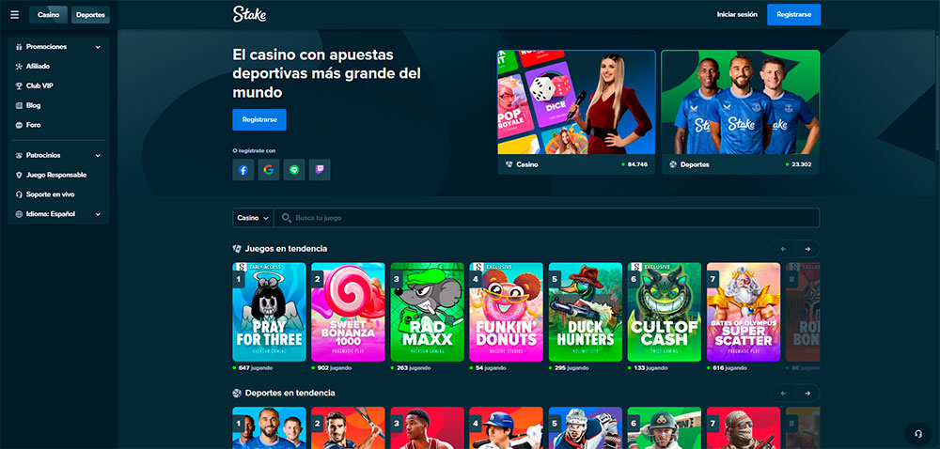This screenshot has width=940, height=449.
Task: Open trending sport card number 3, the basketball player
Action: [x=428, y=428]
